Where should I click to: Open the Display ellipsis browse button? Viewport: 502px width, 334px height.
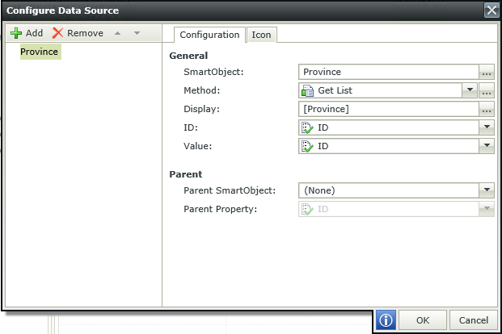(x=487, y=109)
